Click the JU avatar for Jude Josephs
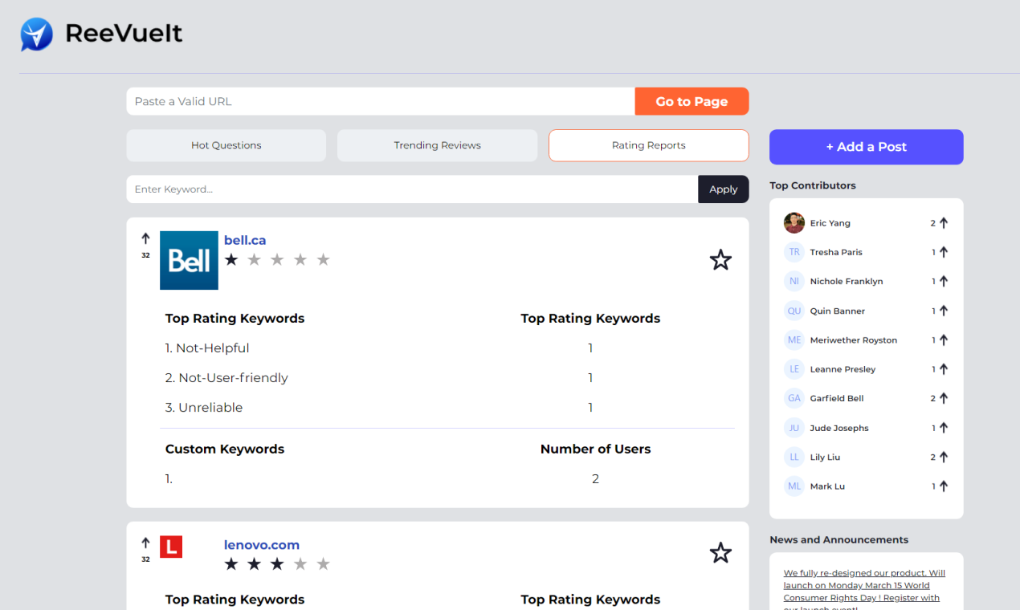This screenshot has width=1020, height=610. (794, 428)
